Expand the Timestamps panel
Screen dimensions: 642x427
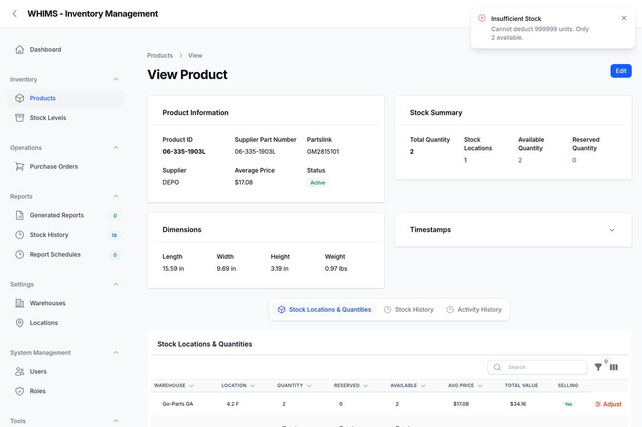click(x=612, y=230)
